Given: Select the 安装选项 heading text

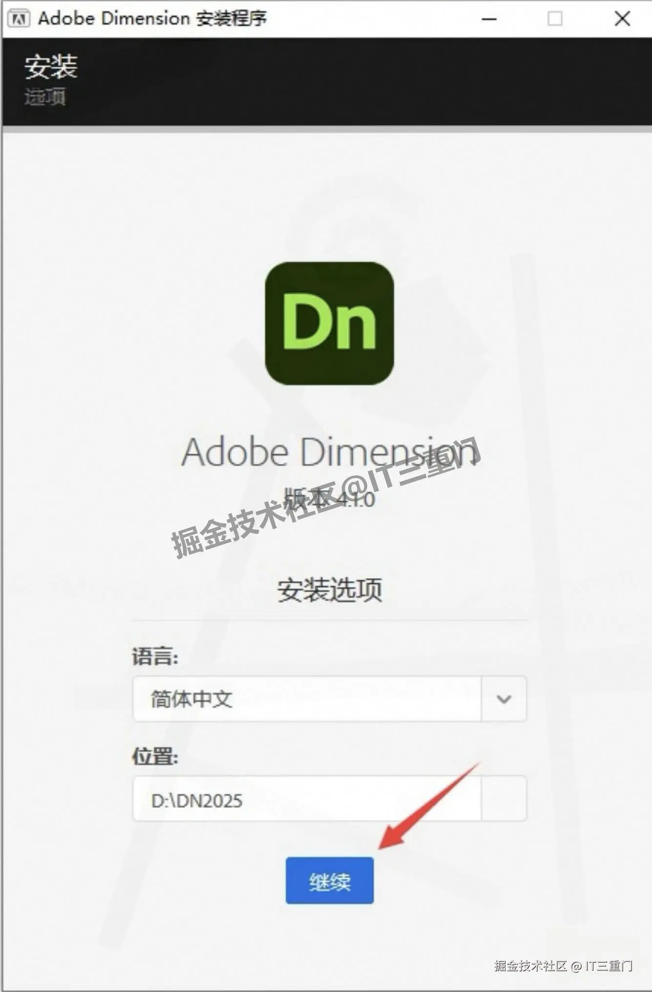Looking at the screenshot, I should pyautogui.click(x=330, y=590).
